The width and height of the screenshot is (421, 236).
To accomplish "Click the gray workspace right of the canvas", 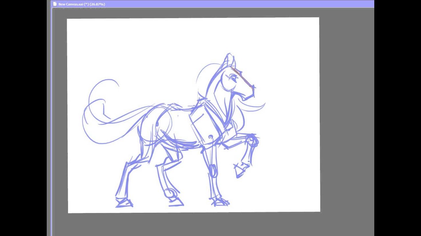I will click(345, 115).
